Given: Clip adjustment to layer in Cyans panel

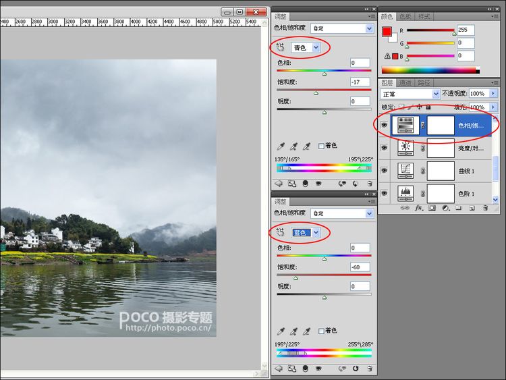Looking at the screenshot, I should (305, 184).
